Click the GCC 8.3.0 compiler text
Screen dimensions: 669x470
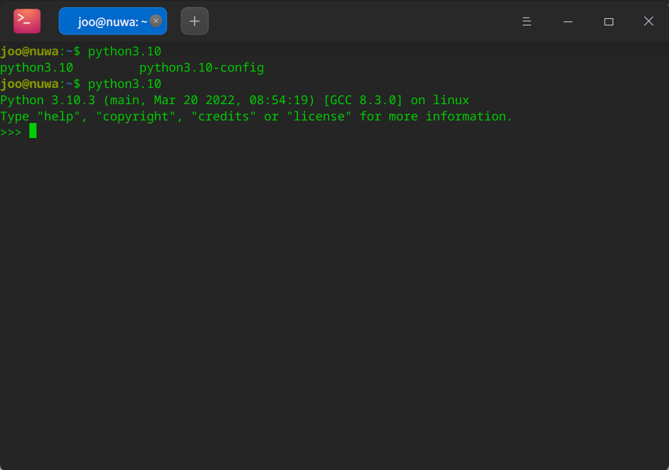364,100
